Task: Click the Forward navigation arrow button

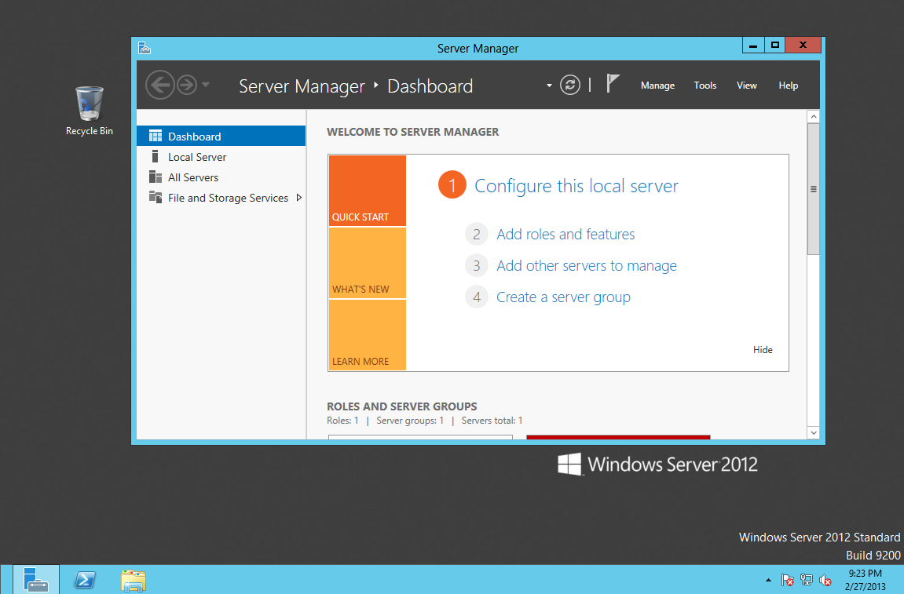Action: click(x=187, y=86)
